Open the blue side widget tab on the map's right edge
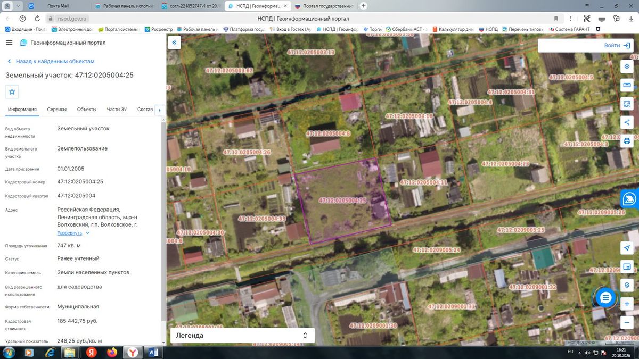The height and width of the screenshot is (359, 639). tap(629, 199)
